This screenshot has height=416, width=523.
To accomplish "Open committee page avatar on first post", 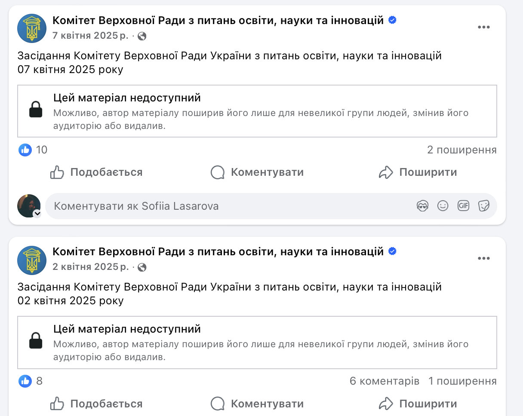I will pyautogui.click(x=32, y=28).
